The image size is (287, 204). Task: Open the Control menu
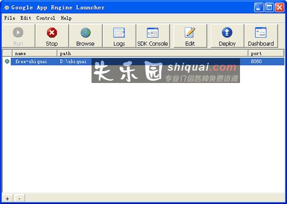click(x=46, y=18)
